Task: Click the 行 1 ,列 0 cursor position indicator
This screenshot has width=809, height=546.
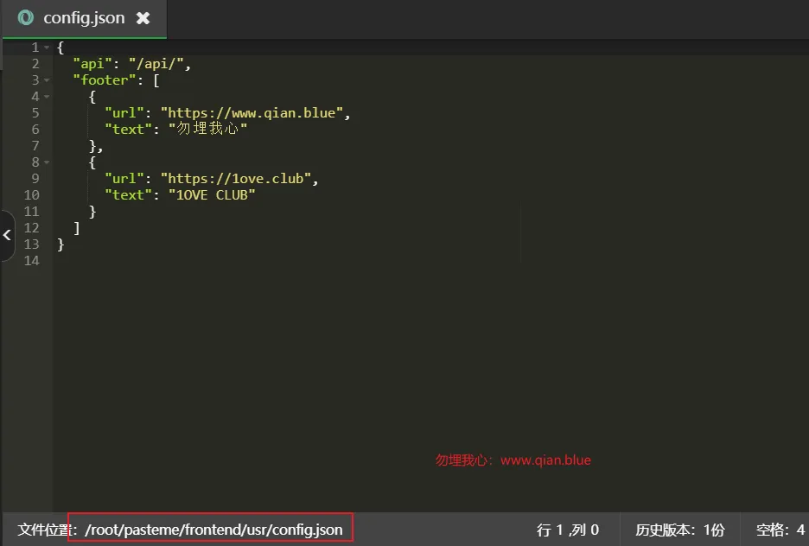Action: 568,530
